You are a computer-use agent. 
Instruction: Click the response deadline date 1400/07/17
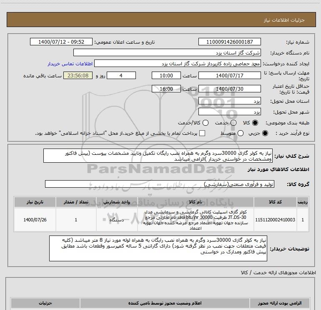coord(229,75)
